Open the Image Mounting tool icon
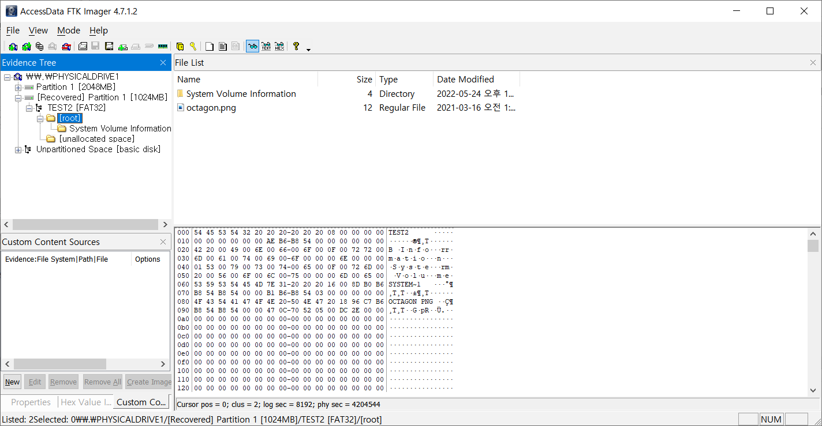The image size is (822, 426). click(x=39, y=46)
